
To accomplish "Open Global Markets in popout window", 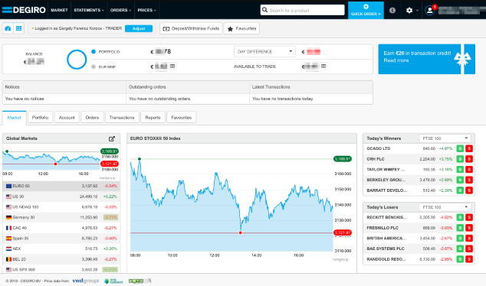I will tap(112, 139).
